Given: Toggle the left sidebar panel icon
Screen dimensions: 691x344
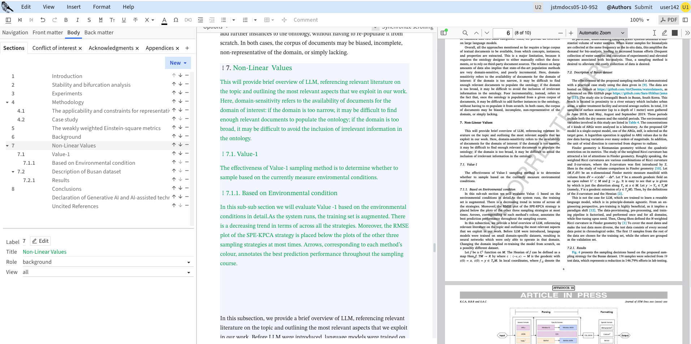Looking at the screenshot, I should pyautogui.click(x=8, y=20).
